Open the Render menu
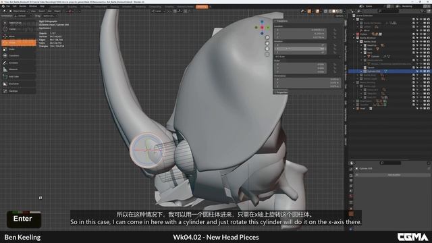The image size is (432, 243). pyautogui.click(x=22, y=6)
